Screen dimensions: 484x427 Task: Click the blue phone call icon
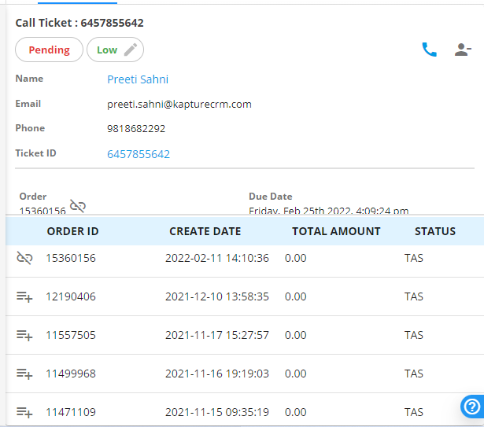(429, 50)
